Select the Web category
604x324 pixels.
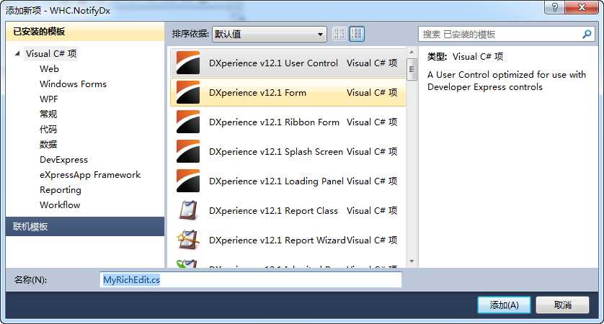pos(49,69)
